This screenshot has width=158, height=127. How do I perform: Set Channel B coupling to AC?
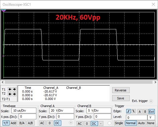click(x=80, y=124)
